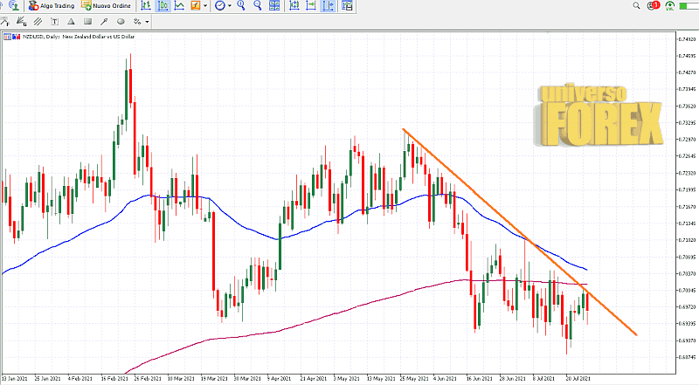Tile chart windows with grid icon
Screen dimensions: 699x385
(274, 5)
